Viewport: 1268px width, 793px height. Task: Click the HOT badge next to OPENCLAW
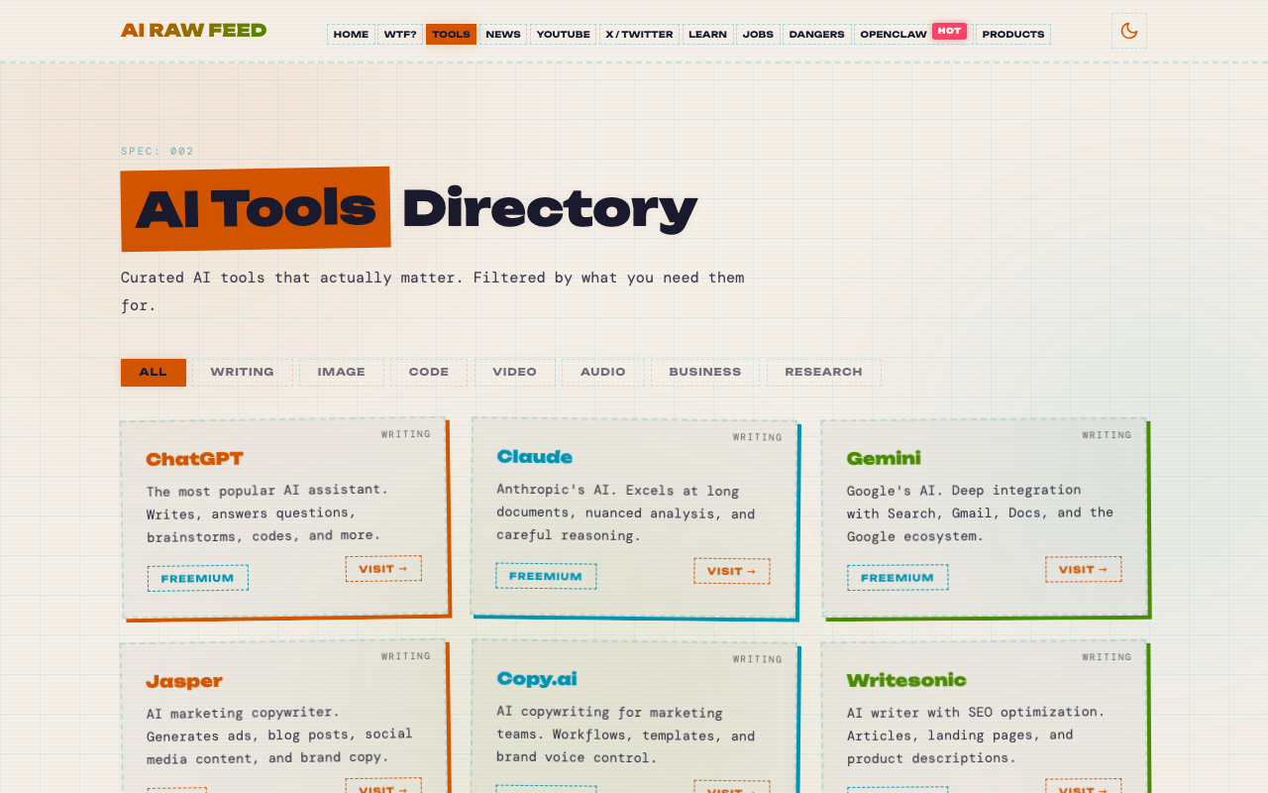point(949,30)
